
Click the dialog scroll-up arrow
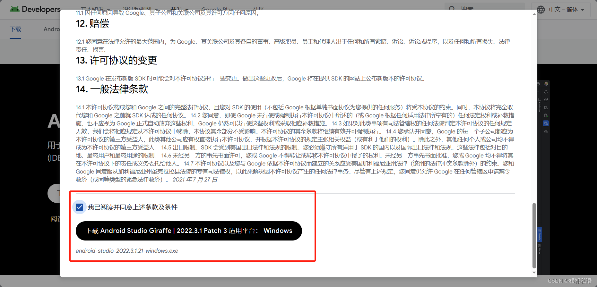534,14
